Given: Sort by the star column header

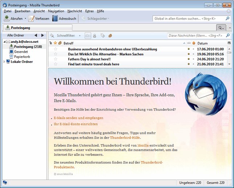Looking at the screenshot, I should click(56, 43).
